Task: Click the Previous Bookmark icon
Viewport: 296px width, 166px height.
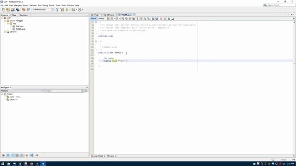Action: 142,18
